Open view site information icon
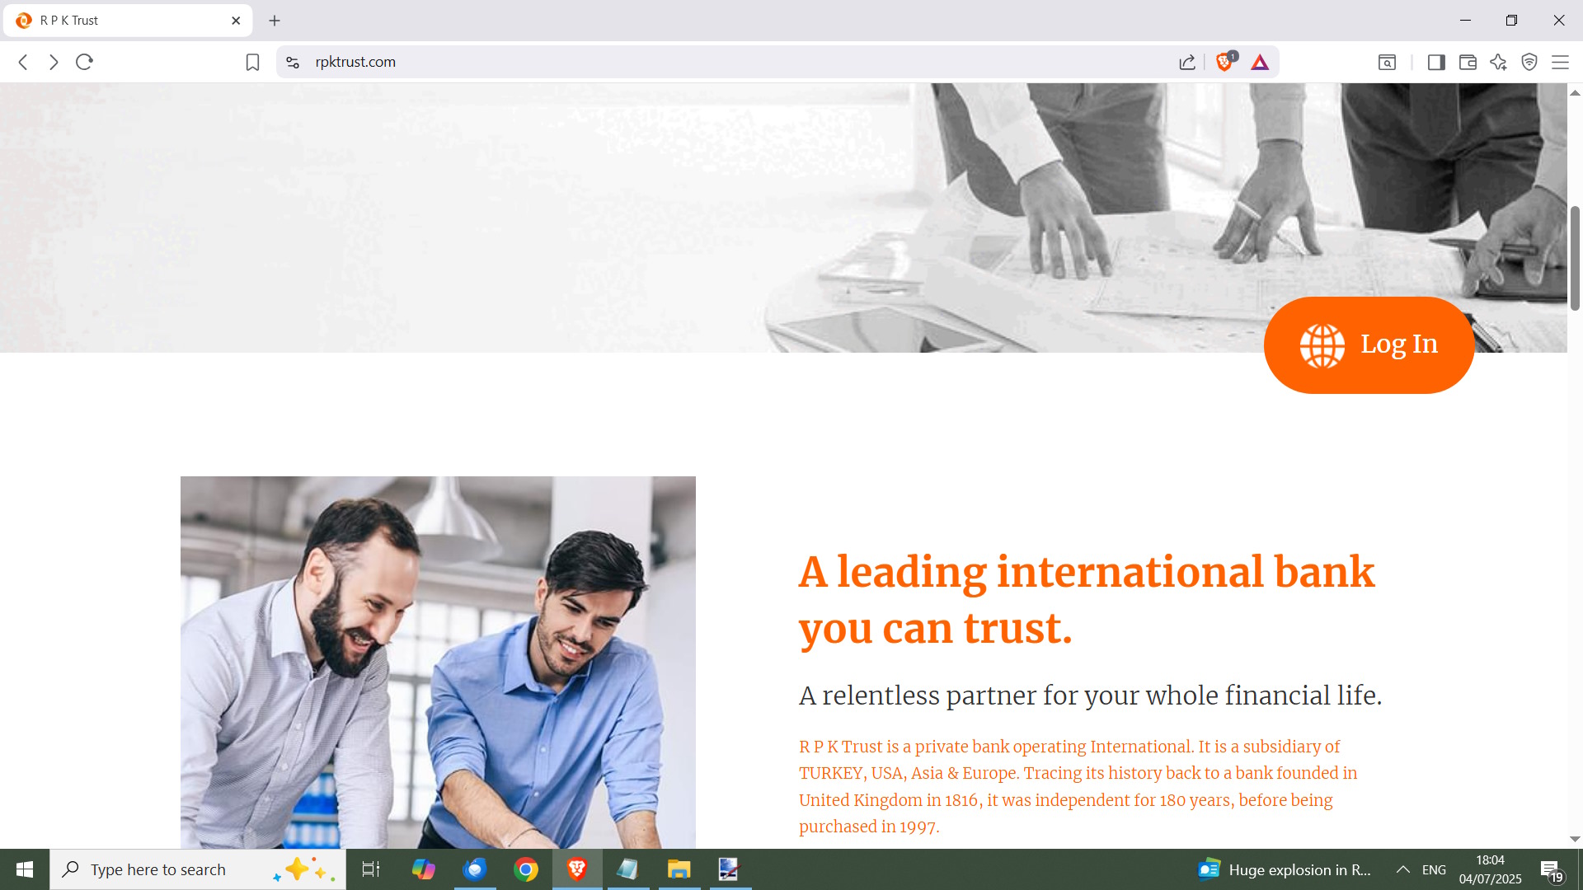The width and height of the screenshot is (1583, 890). point(293,63)
